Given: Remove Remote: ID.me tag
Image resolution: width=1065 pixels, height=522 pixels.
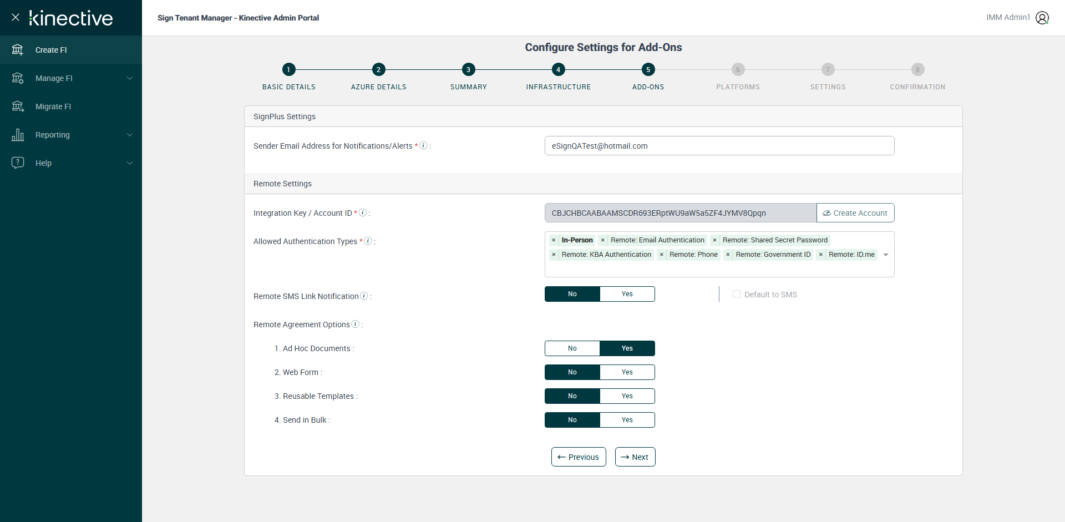Looking at the screenshot, I should pyautogui.click(x=820, y=255).
